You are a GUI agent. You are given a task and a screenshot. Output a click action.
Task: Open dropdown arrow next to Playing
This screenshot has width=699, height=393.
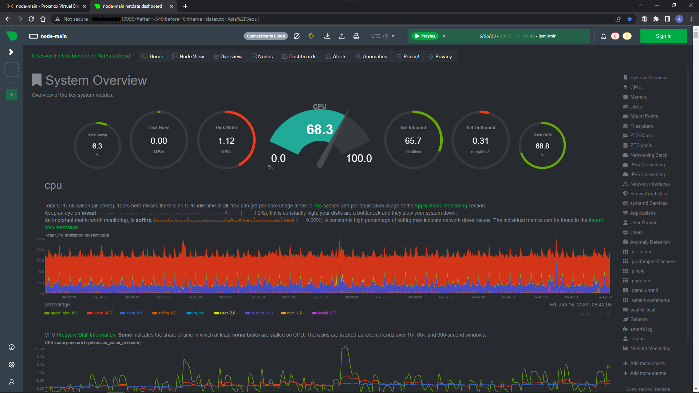[444, 36]
